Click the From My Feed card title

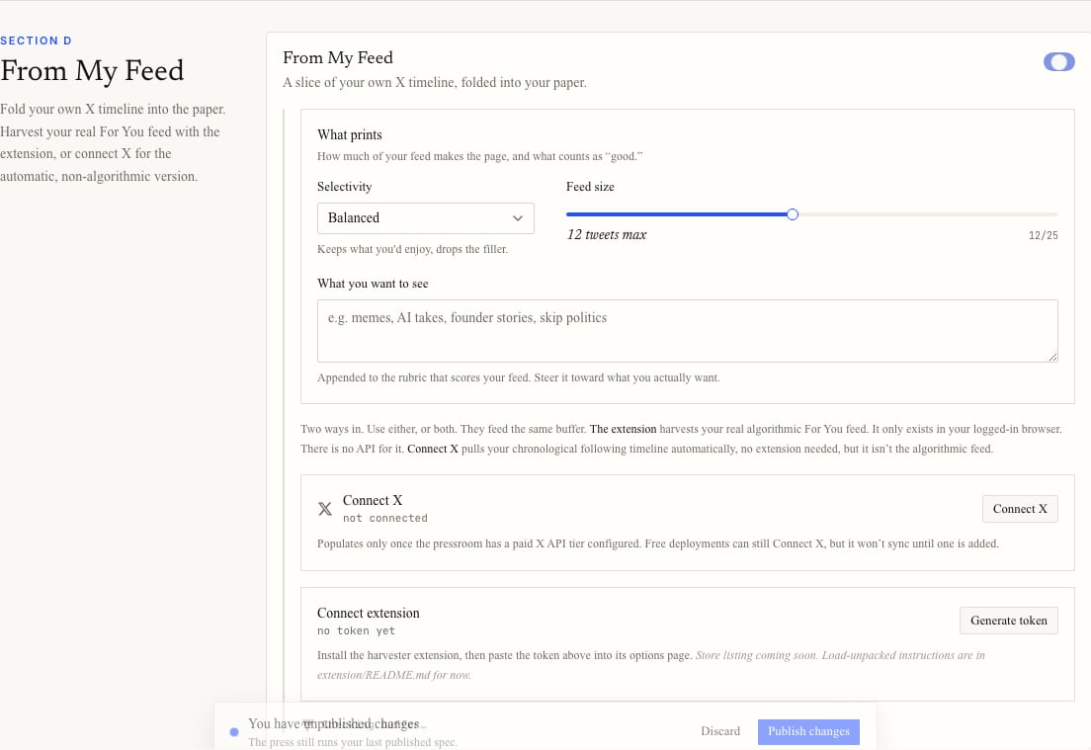(337, 57)
